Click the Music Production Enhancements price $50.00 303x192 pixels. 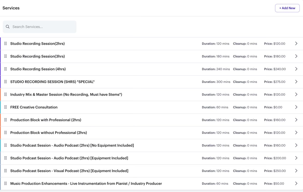coord(278,184)
